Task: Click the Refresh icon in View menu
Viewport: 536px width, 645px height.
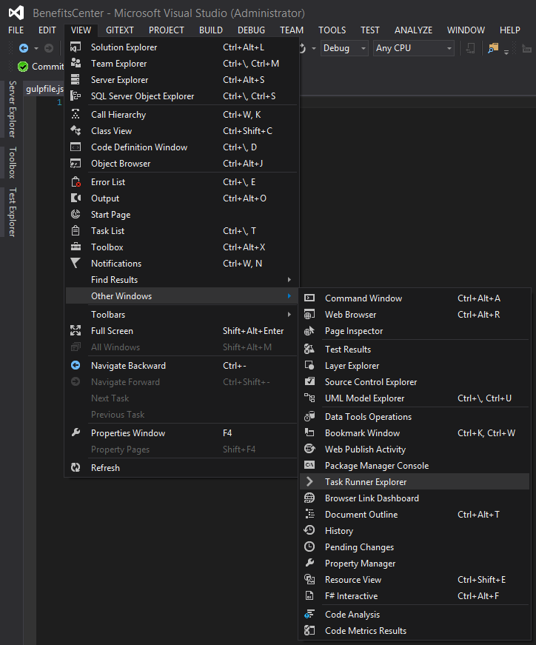Action: click(76, 467)
